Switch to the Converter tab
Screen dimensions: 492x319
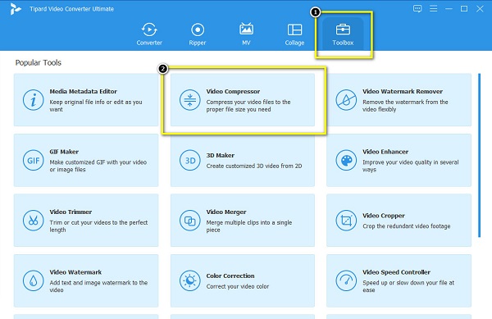tap(149, 34)
